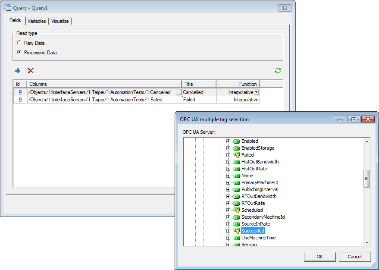Expand the Scheduled tree node
The width and height of the screenshot is (379, 270).
[x=229, y=210]
